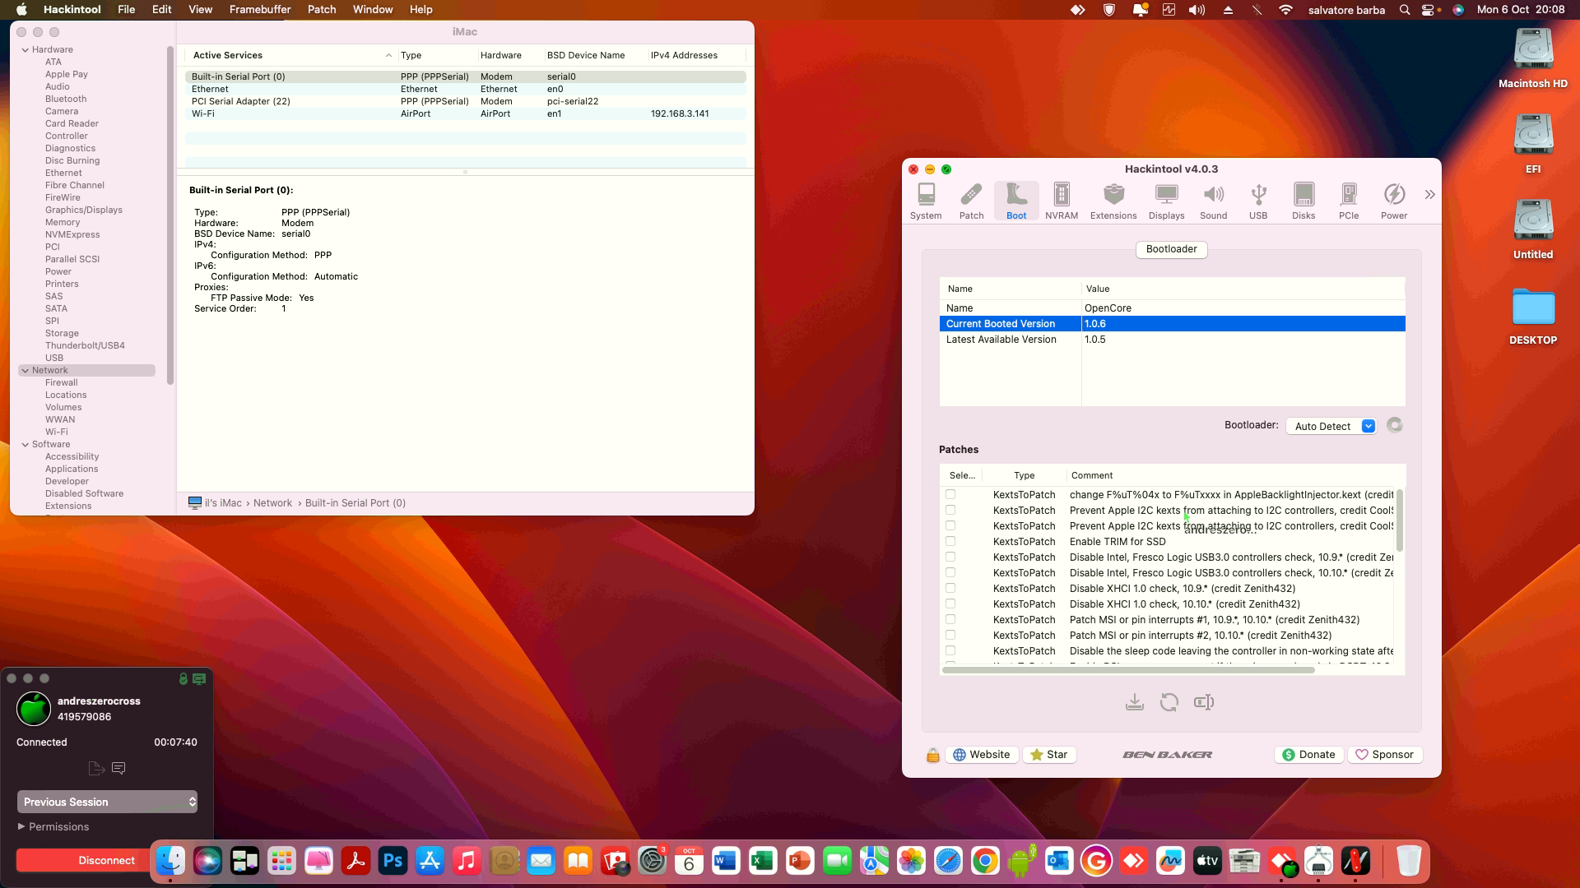Click the download patches icon

(x=1135, y=702)
